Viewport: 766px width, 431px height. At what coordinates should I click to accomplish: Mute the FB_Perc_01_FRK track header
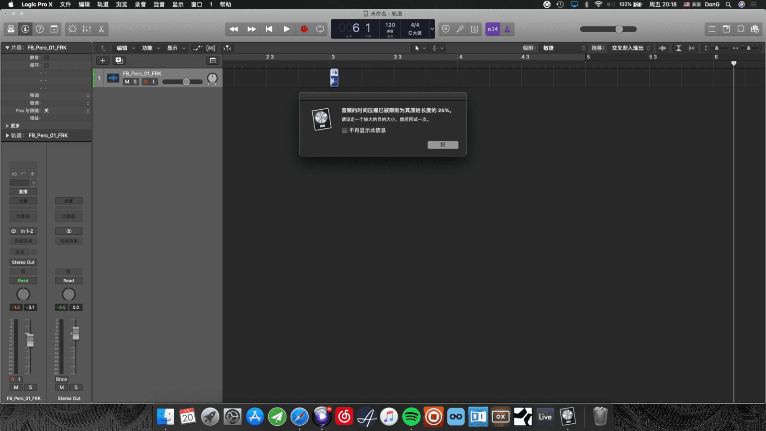click(x=127, y=82)
